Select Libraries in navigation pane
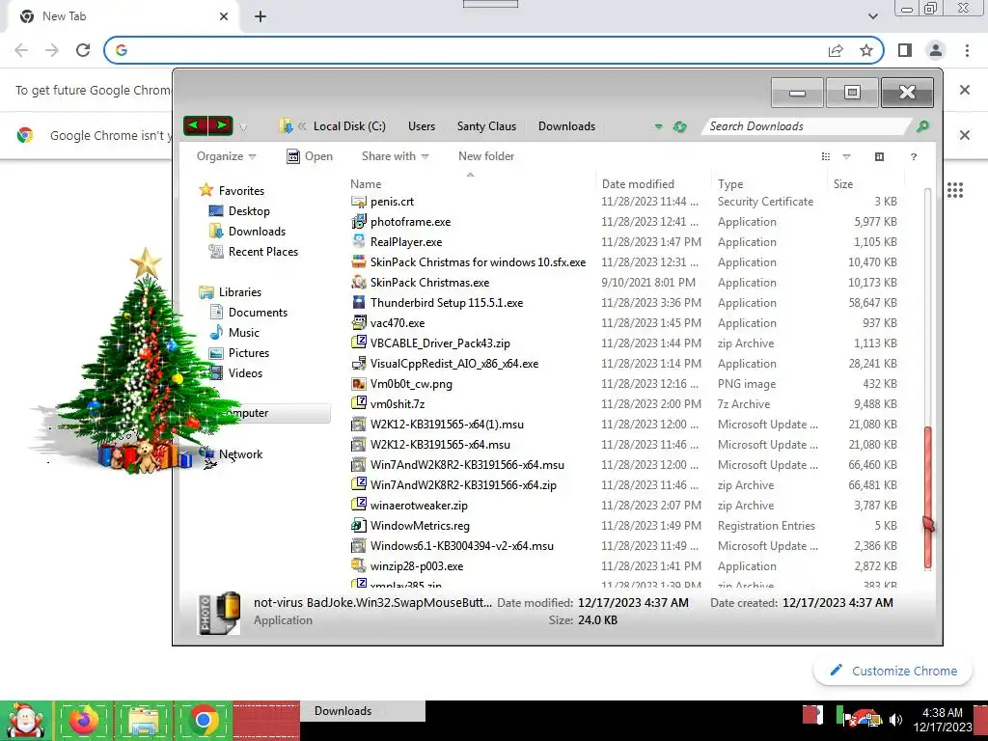This screenshot has height=741, width=988. (240, 291)
